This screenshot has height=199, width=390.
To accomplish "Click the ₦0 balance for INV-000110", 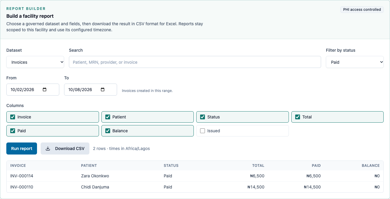I will click(x=377, y=187).
